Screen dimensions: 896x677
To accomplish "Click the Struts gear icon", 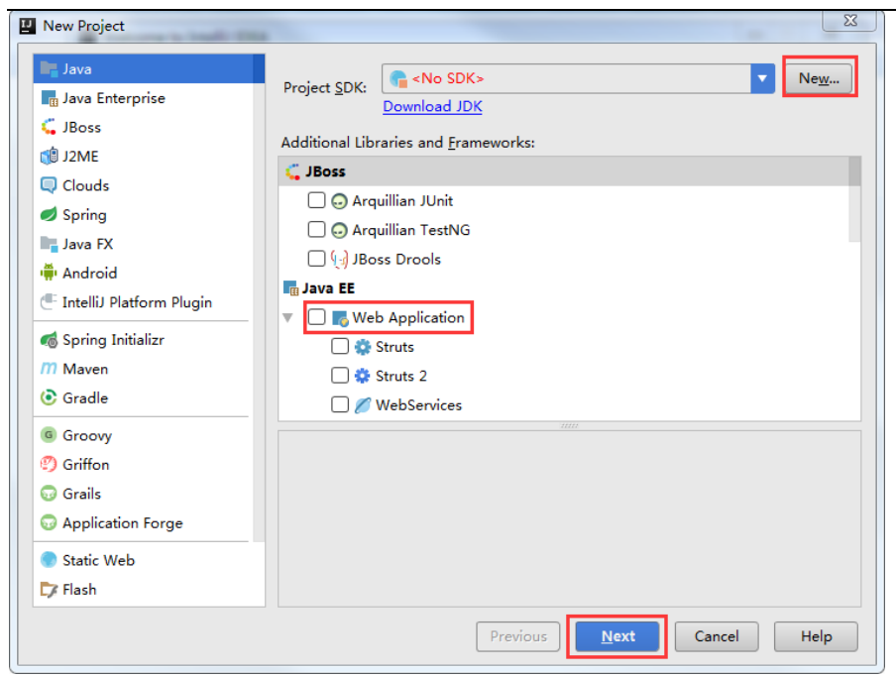I will tap(363, 347).
